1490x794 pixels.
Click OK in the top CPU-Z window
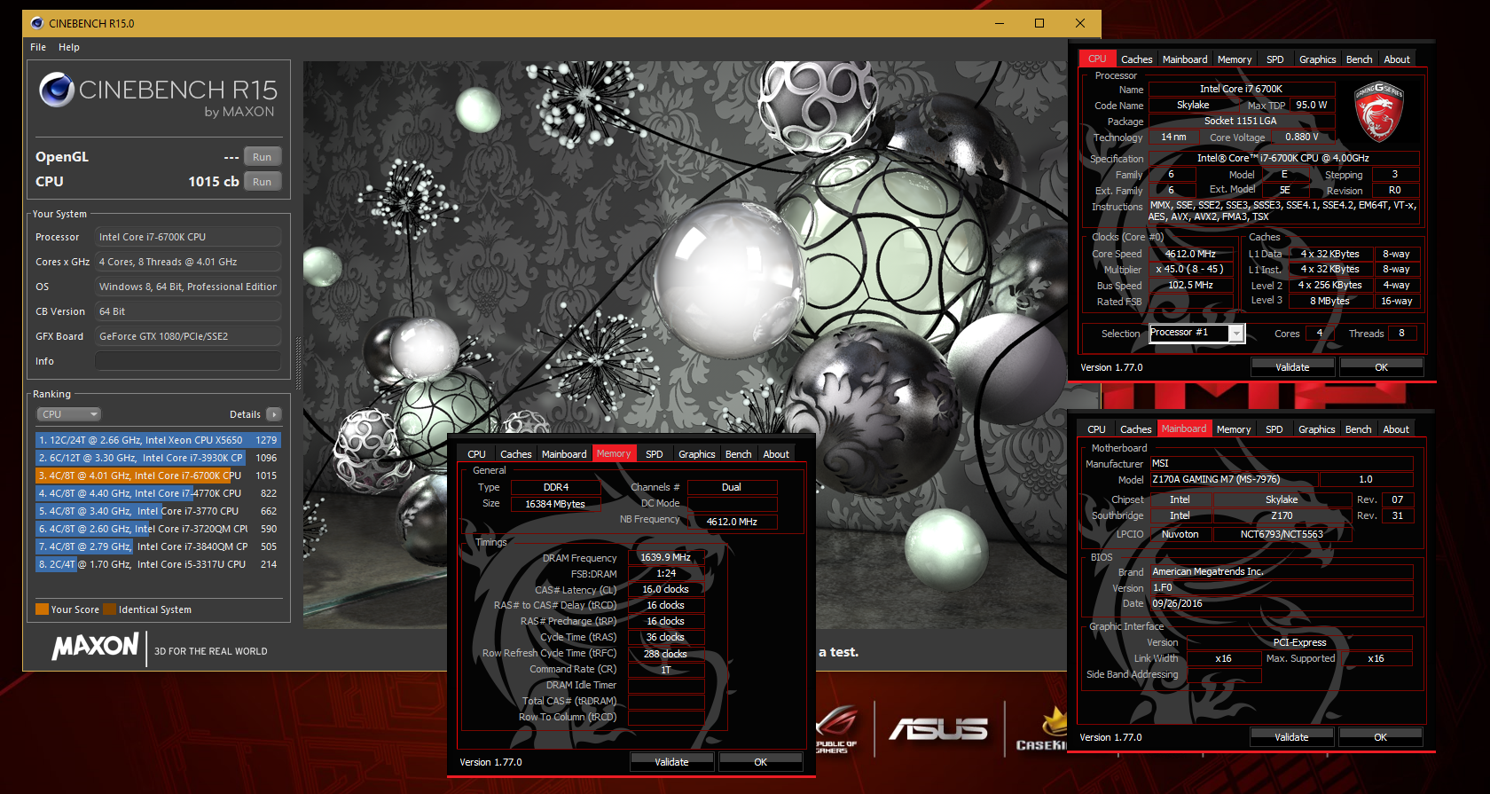[1381, 367]
